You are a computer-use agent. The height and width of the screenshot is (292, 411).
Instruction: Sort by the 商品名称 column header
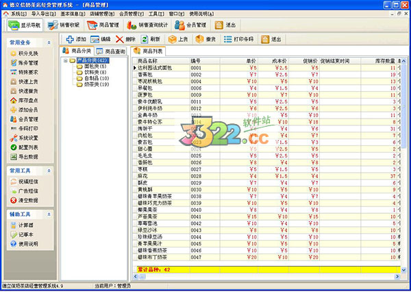(x=163, y=61)
